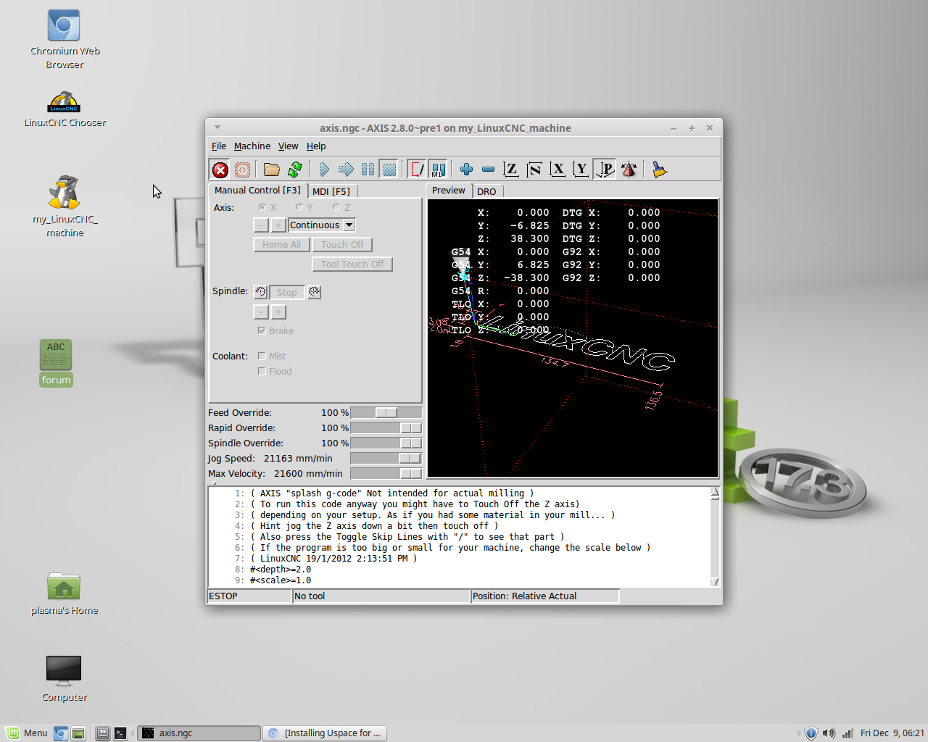The image size is (928, 742).
Task: Enable Mist coolant
Action: pyautogui.click(x=262, y=356)
